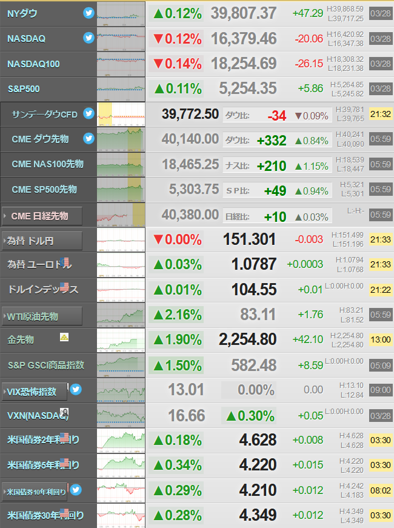Expand the WTI原油先物 button
394x528 pixels.
click(42, 316)
